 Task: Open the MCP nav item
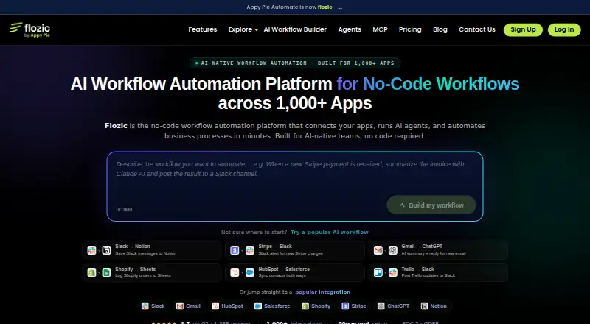coord(380,29)
